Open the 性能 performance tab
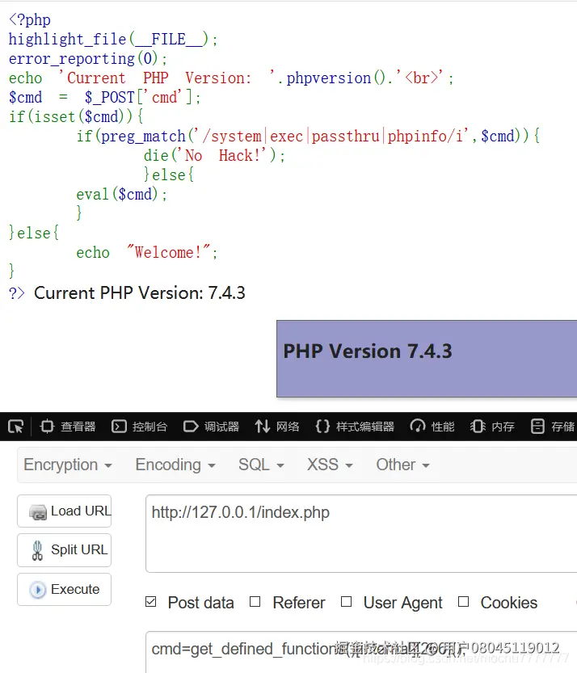Screen dimensions: 577x673 point(432,427)
